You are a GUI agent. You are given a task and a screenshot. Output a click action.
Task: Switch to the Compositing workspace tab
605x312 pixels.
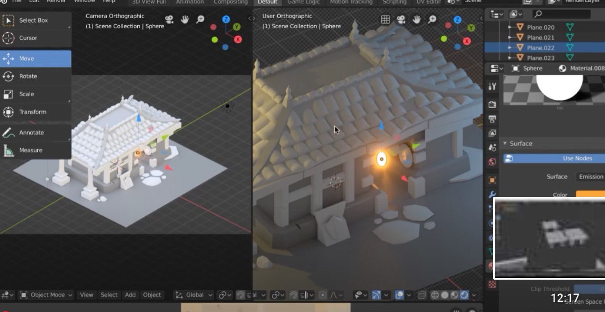pyautogui.click(x=231, y=2)
